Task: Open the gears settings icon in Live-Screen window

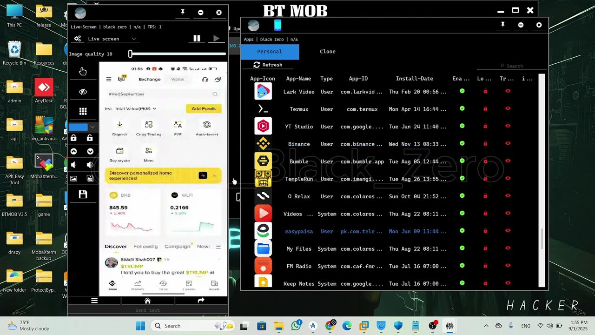Action: [78, 39]
